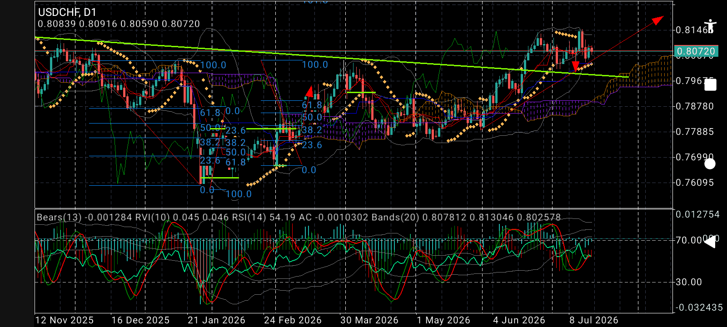
Task: Tap the 16 Dec 2025 date label
Action: 140,320
